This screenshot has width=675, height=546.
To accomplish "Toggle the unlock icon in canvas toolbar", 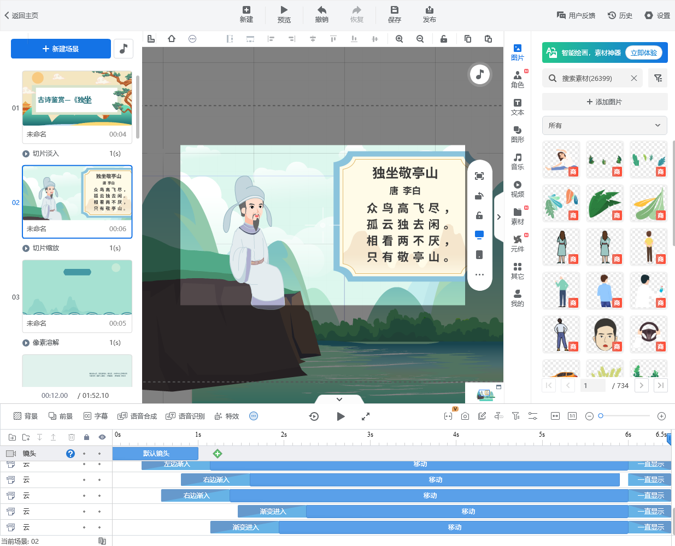I will coord(444,39).
